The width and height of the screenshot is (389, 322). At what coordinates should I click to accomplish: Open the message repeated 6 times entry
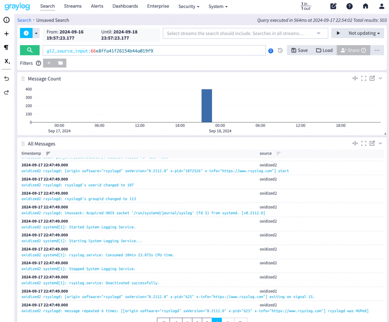[x=195, y=311]
